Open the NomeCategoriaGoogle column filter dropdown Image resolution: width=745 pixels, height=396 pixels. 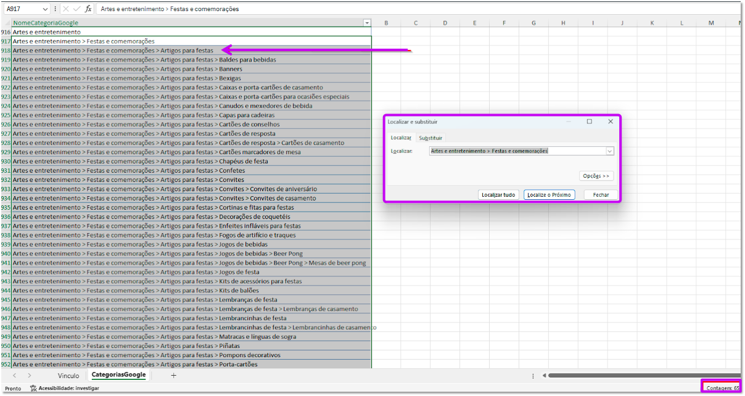(367, 23)
